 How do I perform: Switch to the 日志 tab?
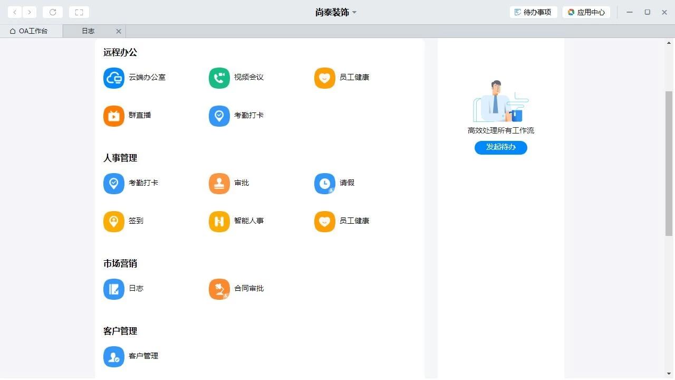pos(88,31)
